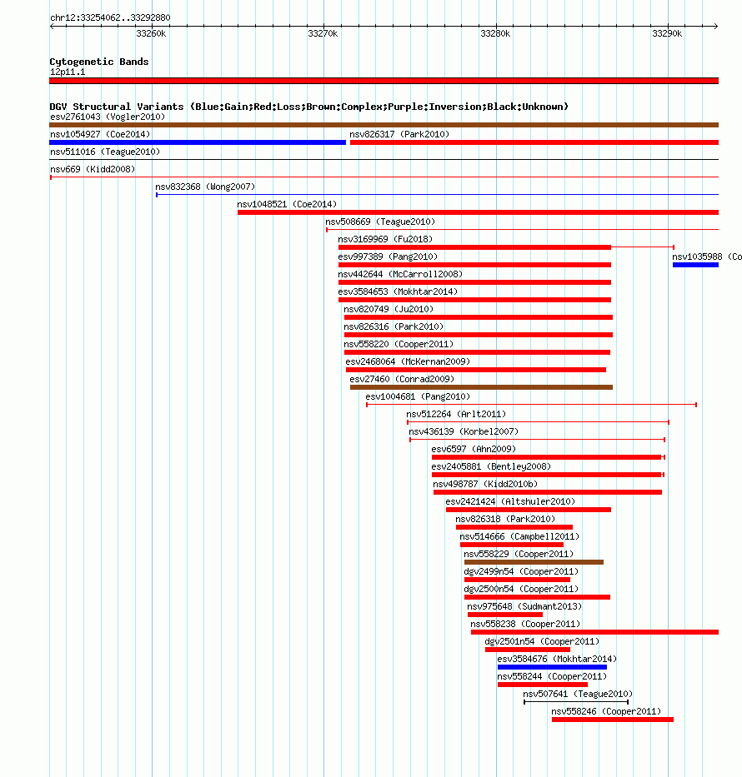742x777 pixels.
Task: Click the esv6597 (Ahn2009) label
Action: [x=474, y=449]
